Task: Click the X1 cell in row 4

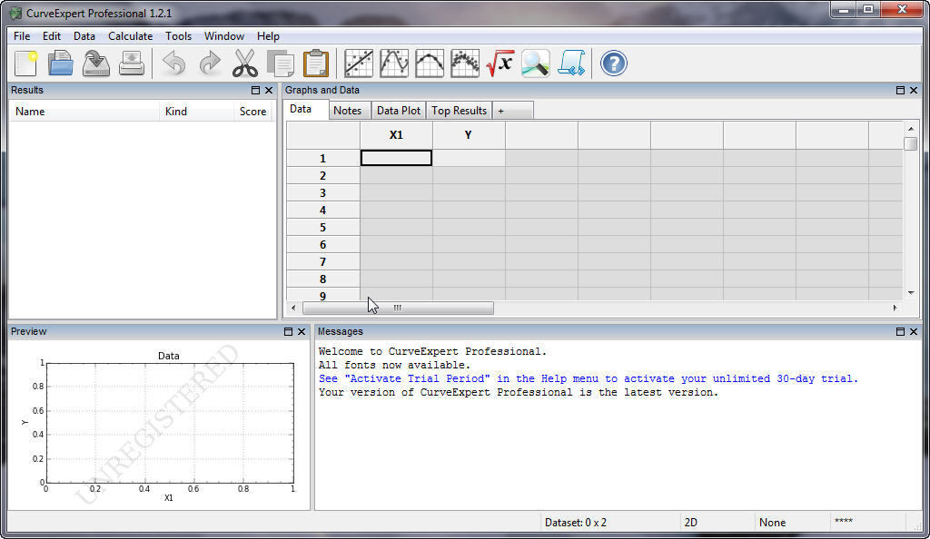Action: (396, 211)
